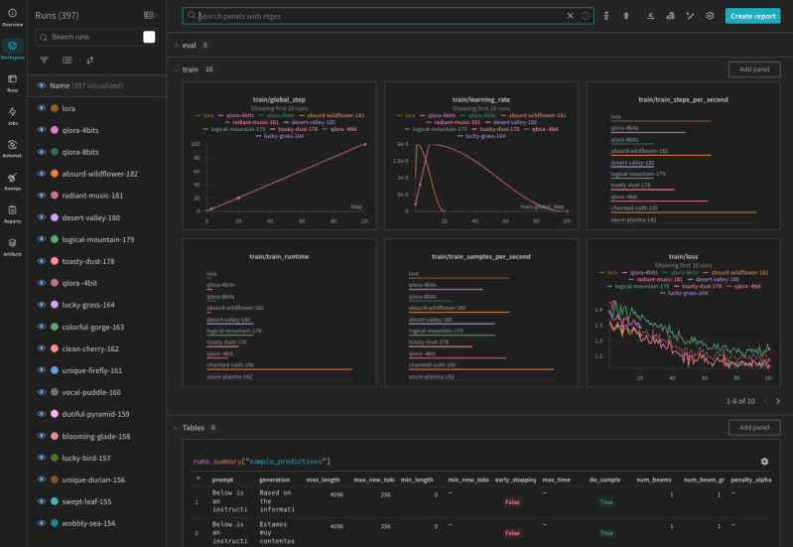
Task: Hide the absurd-wildflower-182 run
Action: point(42,173)
